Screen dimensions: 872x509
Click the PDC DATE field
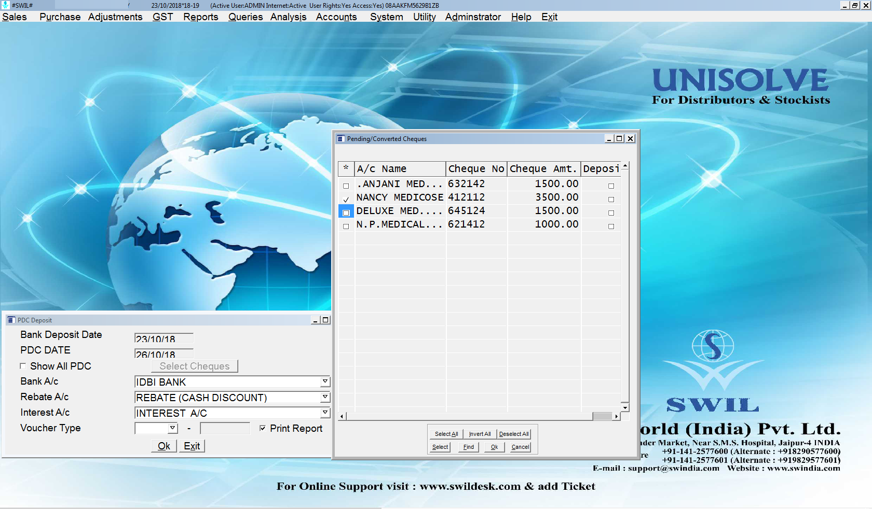click(164, 354)
